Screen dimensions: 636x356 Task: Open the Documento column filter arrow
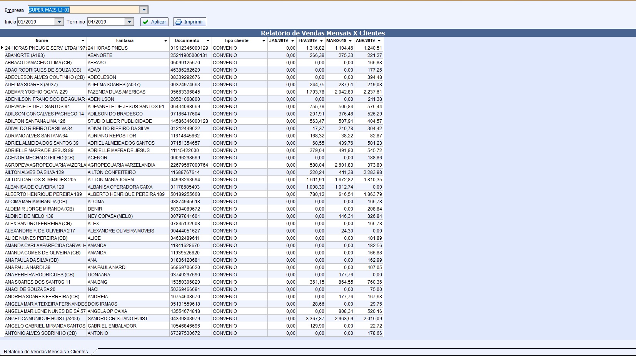pos(208,41)
